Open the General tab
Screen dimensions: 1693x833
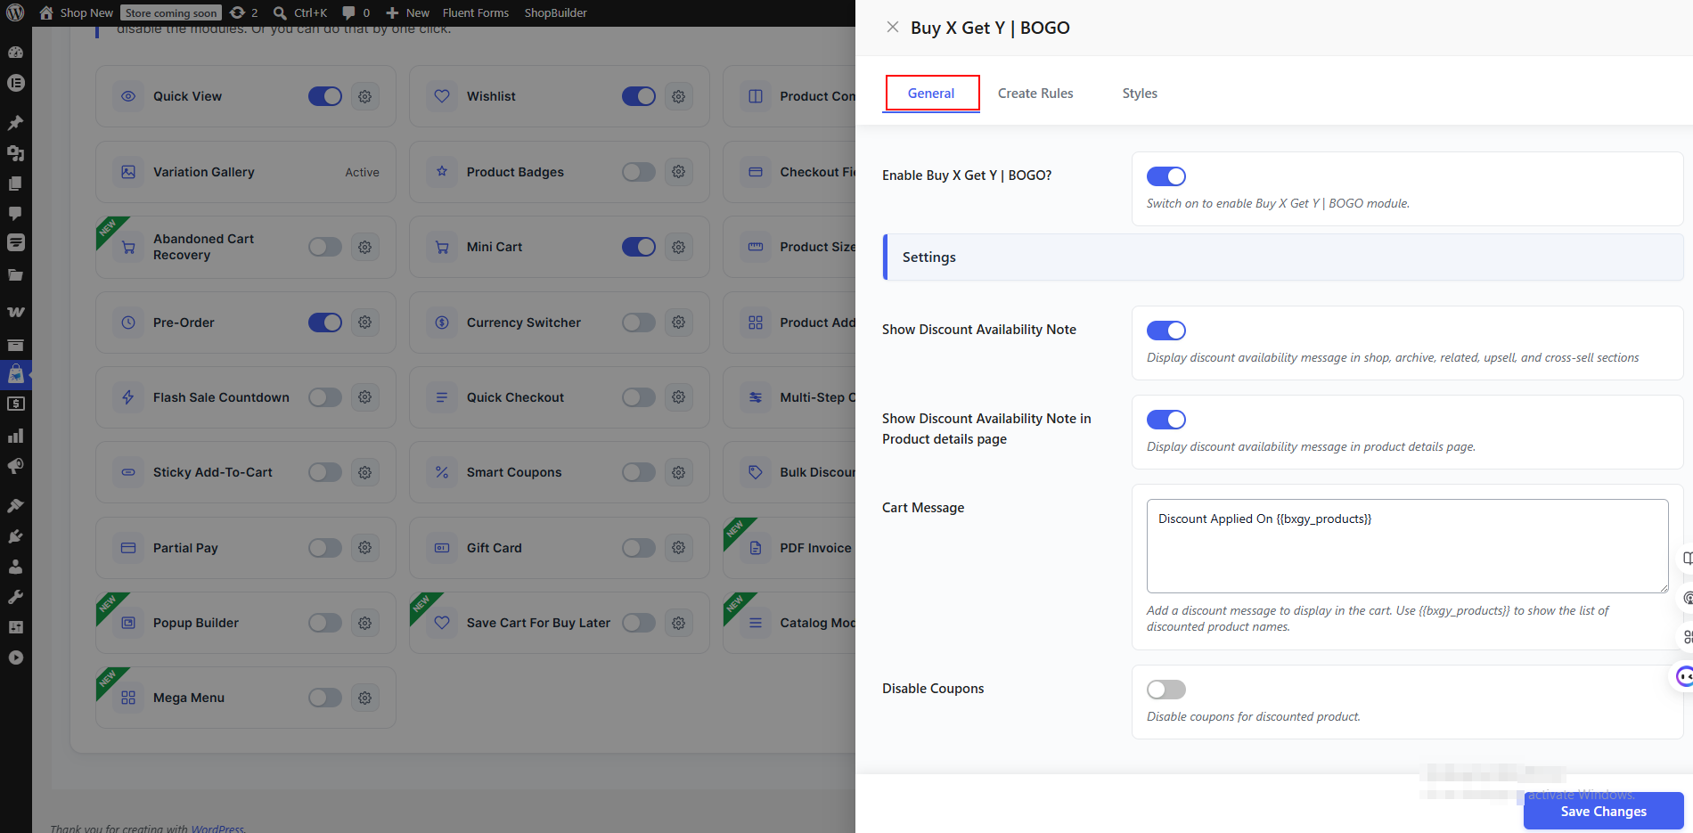931,94
